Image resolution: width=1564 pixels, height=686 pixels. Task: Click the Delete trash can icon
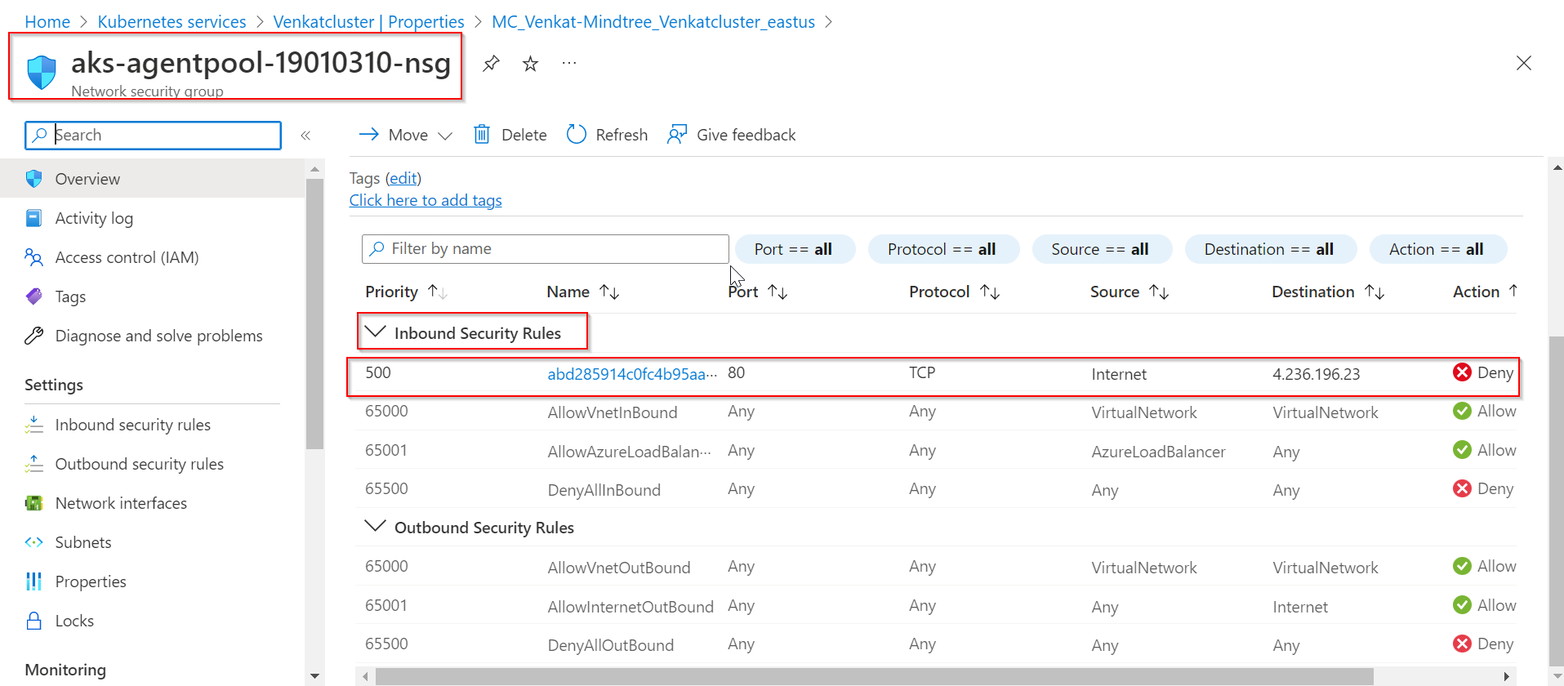pos(482,134)
